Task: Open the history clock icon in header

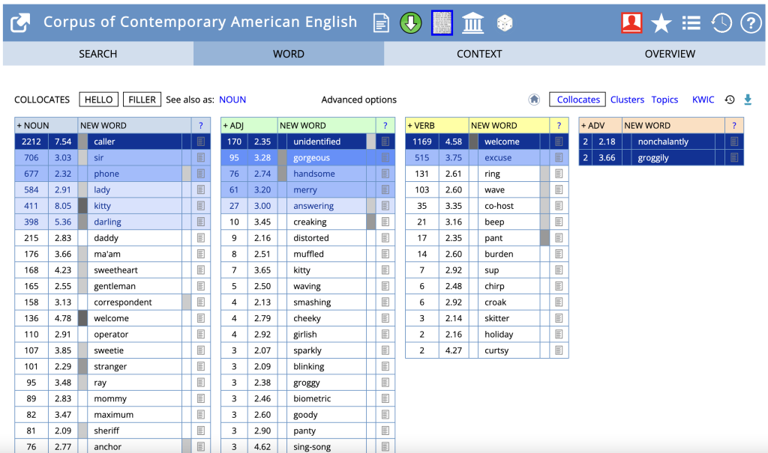Action: coord(721,23)
